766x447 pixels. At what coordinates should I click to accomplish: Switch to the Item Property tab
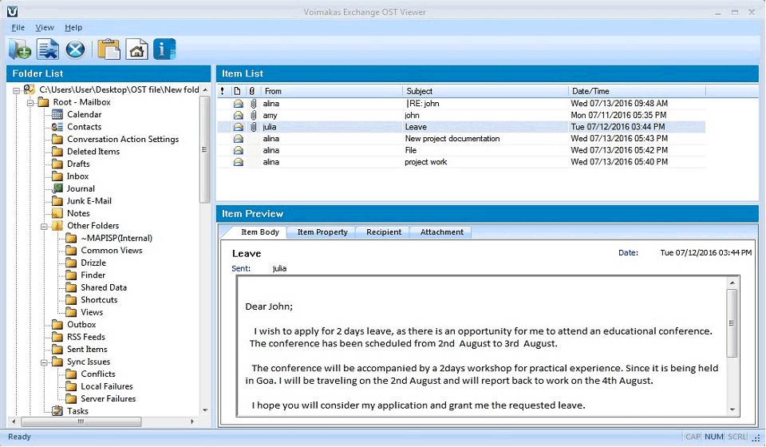[322, 232]
